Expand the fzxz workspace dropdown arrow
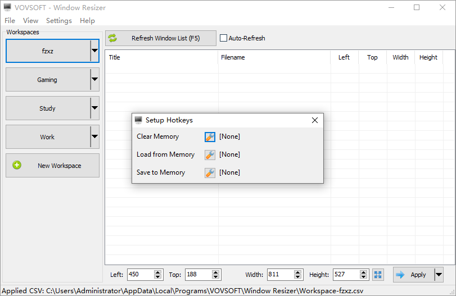 point(94,51)
